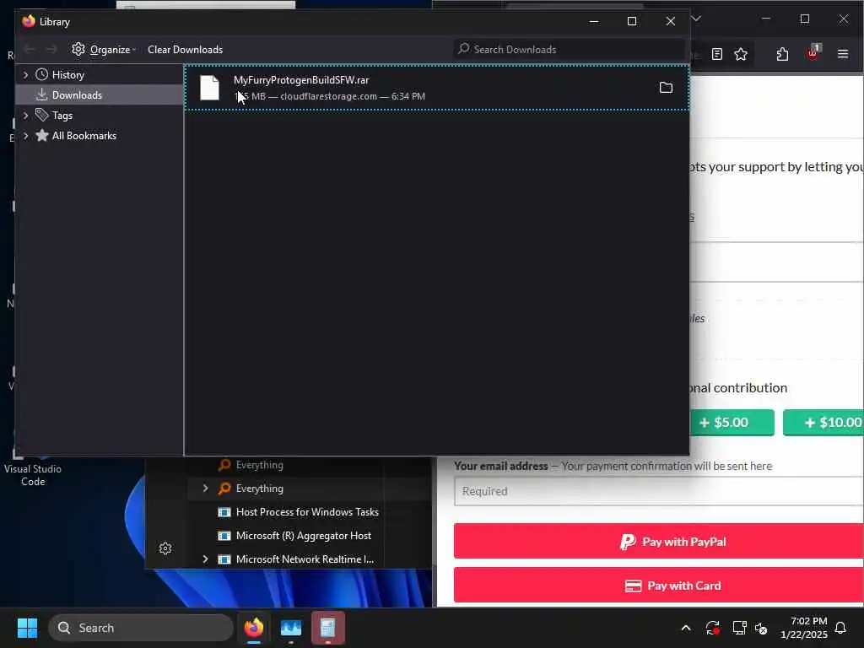Click the All Bookmarks star icon
Screen dimensions: 864x648
[42, 136]
